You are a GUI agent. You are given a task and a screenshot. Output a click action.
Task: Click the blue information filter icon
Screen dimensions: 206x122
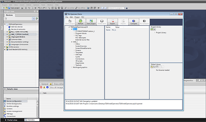[x=47, y=87]
